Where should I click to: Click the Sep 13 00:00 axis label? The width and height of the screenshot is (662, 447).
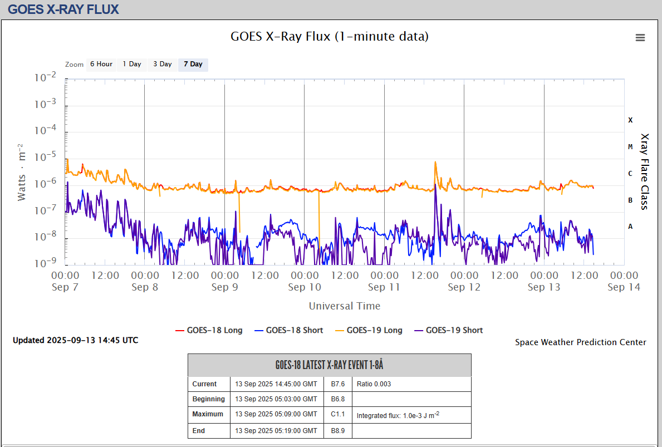(x=544, y=281)
